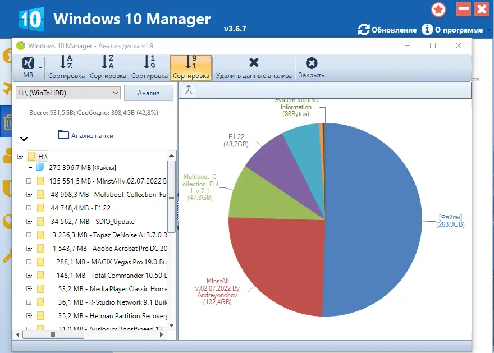Open the user sidebar section in main window
This screenshot has height=353, width=494.
point(6,155)
